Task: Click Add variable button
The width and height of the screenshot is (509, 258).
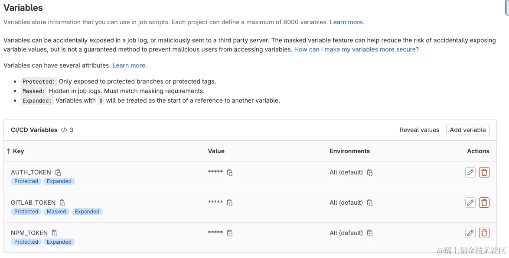Action: pos(467,130)
